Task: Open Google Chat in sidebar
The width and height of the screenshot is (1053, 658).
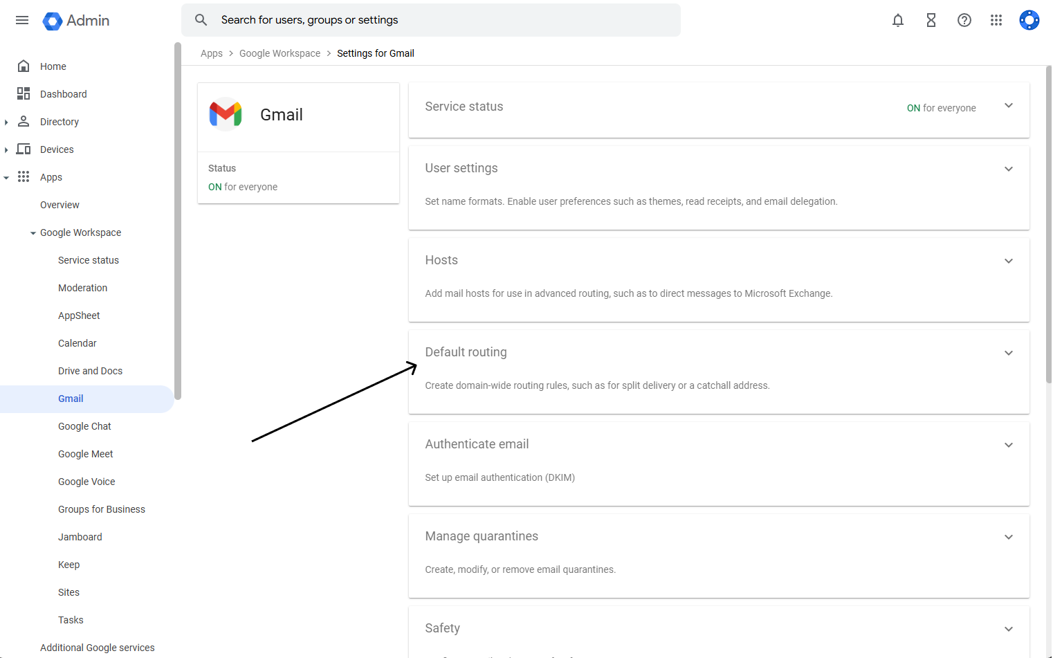Action: pos(84,426)
